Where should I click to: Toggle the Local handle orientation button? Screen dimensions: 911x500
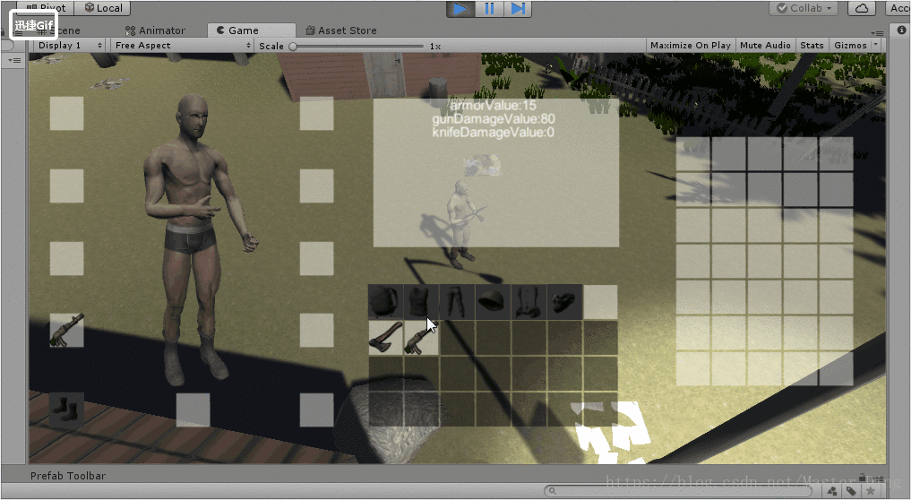click(x=103, y=8)
